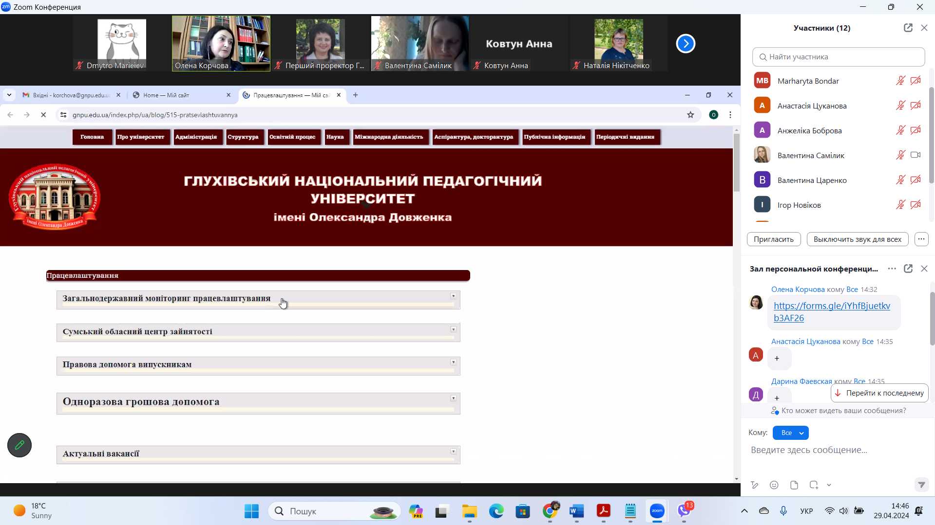Pop out the Participants panel
The height and width of the screenshot is (525, 935).
point(908,28)
